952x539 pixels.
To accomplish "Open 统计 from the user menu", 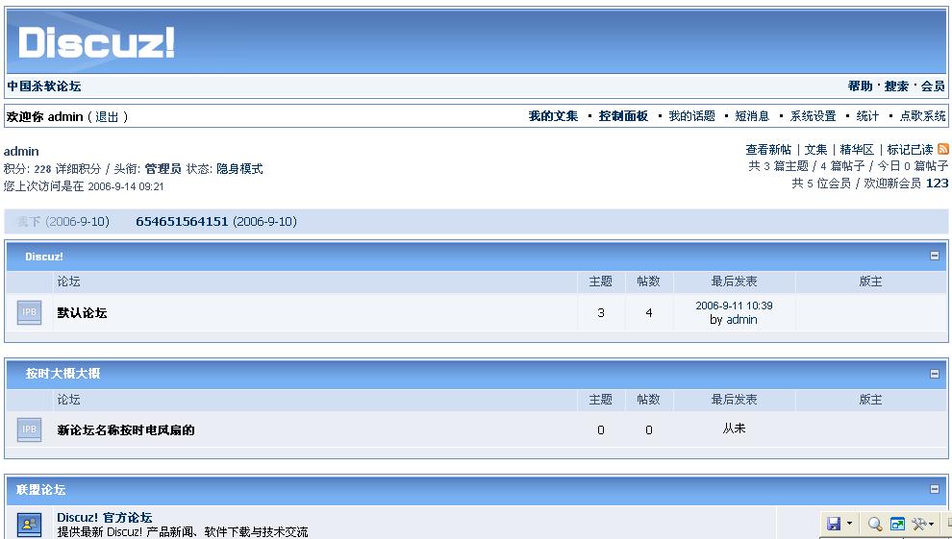I will click(x=867, y=116).
